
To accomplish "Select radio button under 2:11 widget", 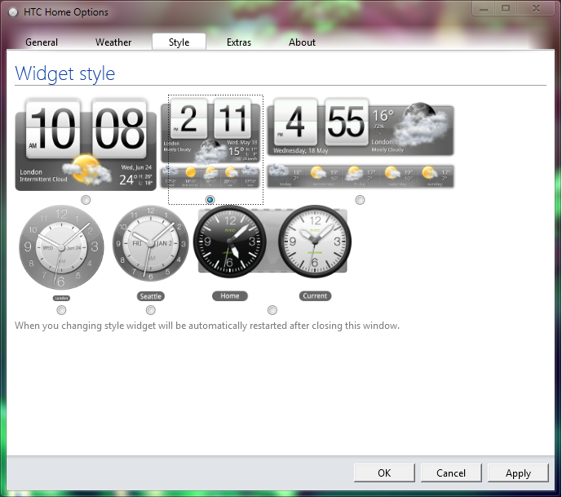I will click(210, 200).
